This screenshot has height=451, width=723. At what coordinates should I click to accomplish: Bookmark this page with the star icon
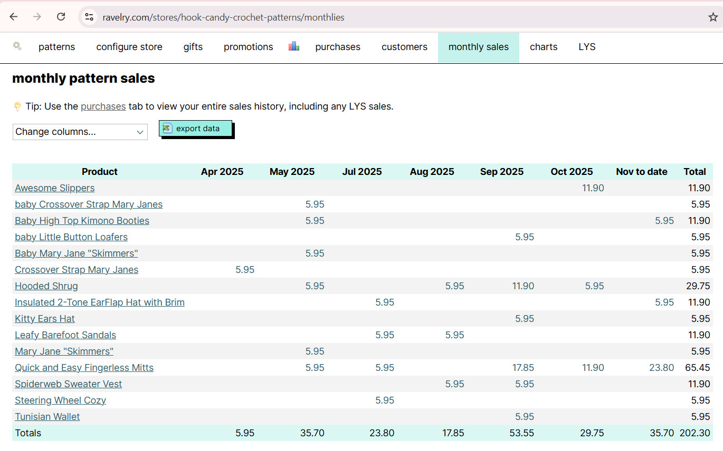point(712,17)
